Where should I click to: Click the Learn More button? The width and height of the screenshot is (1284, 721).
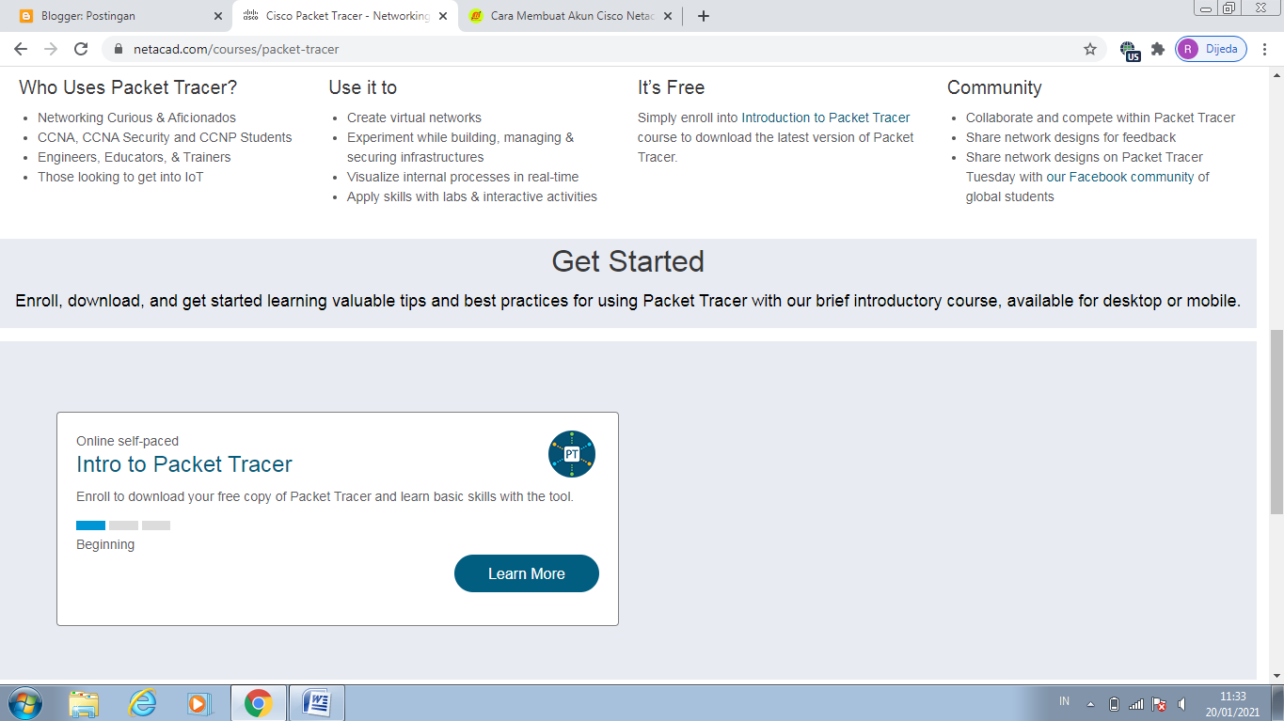(x=527, y=573)
